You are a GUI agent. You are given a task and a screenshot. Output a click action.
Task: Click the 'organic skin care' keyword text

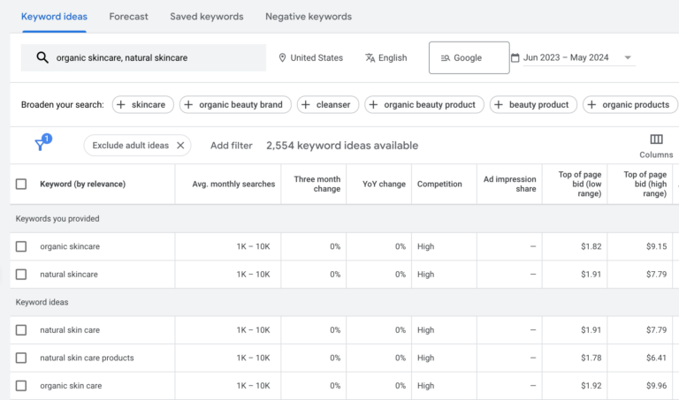[71, 386]
